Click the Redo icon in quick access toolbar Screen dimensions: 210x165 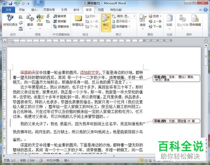pos(23,3)
